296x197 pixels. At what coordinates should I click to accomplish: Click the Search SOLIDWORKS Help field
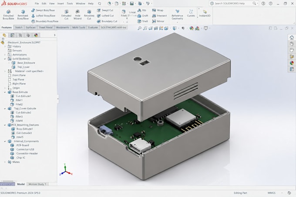pos(233,3)
